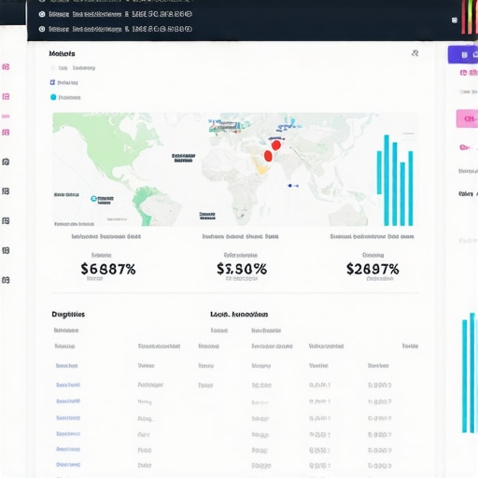Screen dimensions: 478x478
Task: Click the $2697% metric value
Action: click(x=373, y=269)
